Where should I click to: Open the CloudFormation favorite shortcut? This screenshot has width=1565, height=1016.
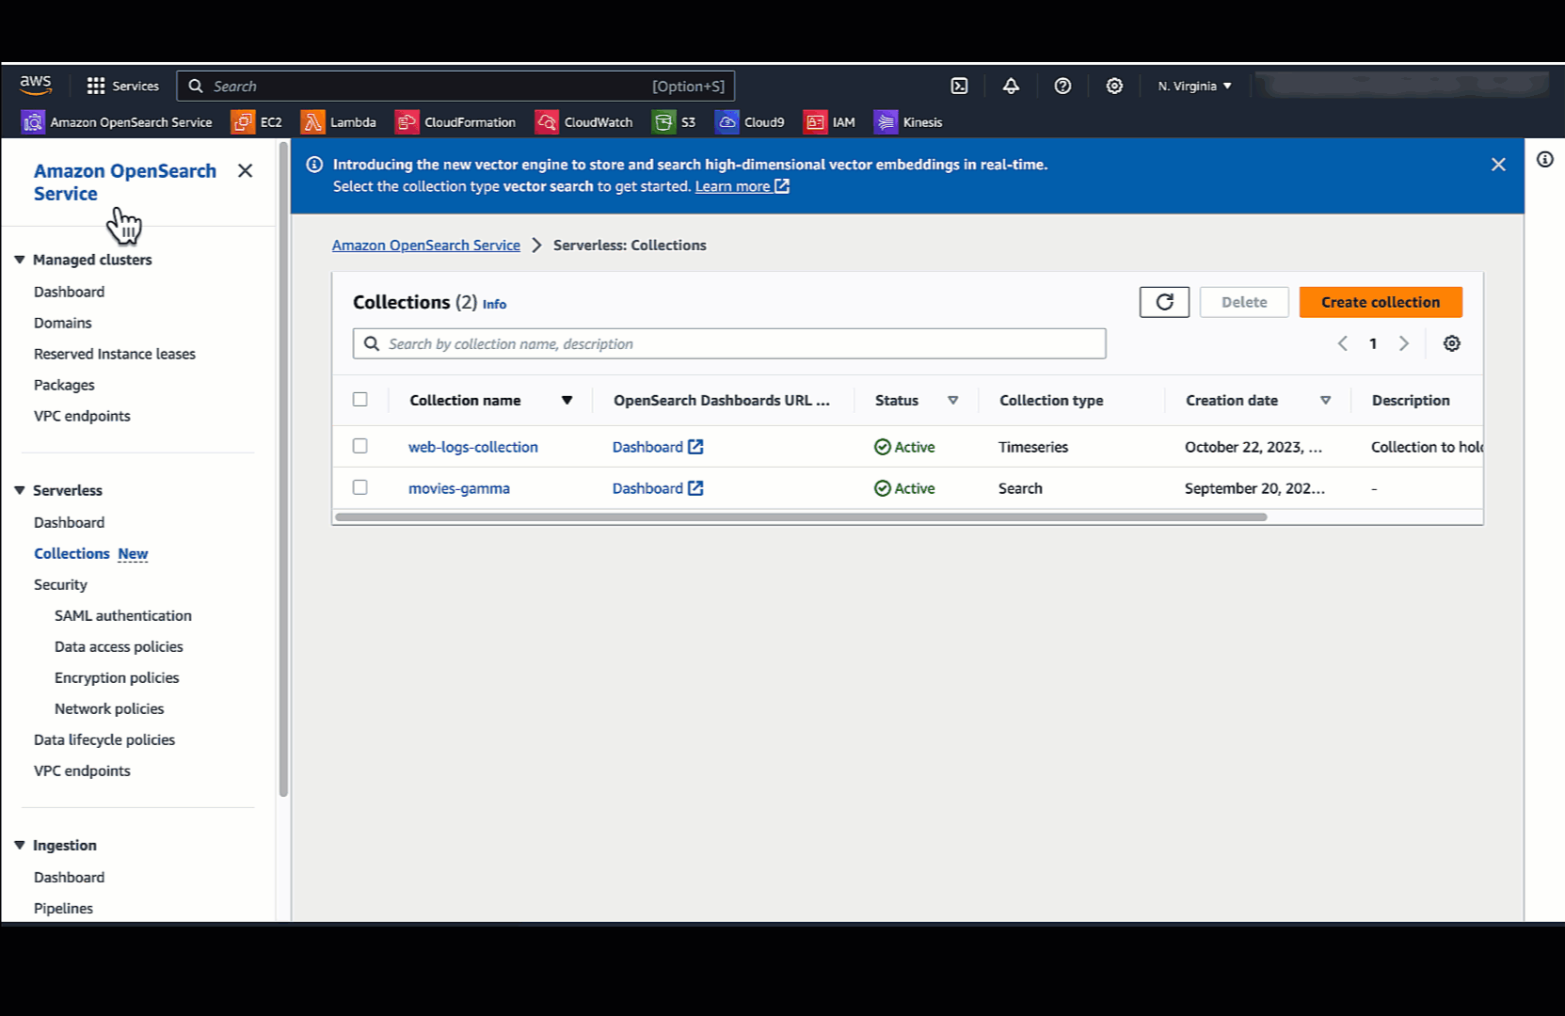[x=455, y=122]
